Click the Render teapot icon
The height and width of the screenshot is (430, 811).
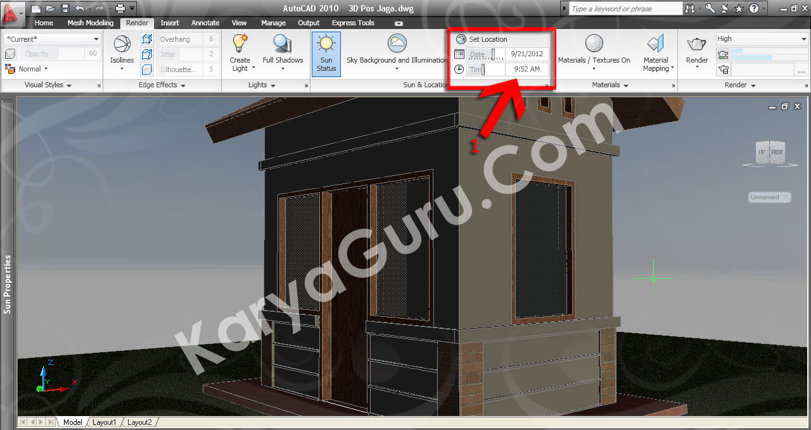pos(697,44)
